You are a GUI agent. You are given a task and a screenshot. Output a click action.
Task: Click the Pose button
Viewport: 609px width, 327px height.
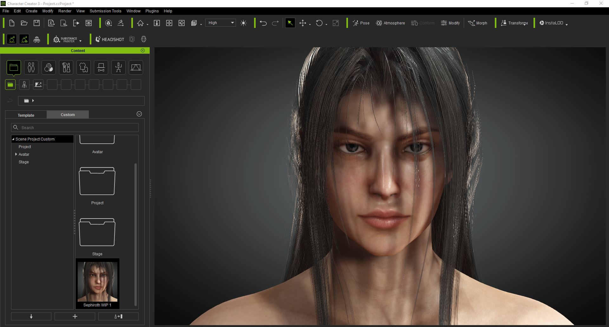(x=361, y=23)
